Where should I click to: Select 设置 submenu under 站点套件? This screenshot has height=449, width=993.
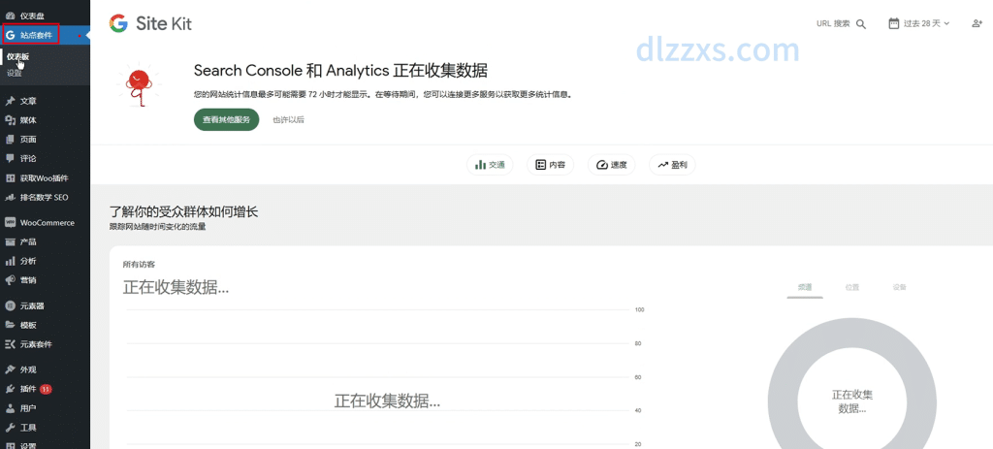click(x=14, y=74)
